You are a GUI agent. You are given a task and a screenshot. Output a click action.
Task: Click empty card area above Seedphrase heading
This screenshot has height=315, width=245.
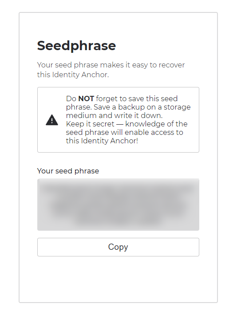[x=118, y=26]
